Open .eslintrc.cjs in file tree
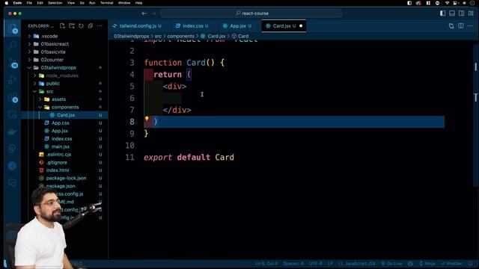479x269 pixels. (x=64, y=155)
